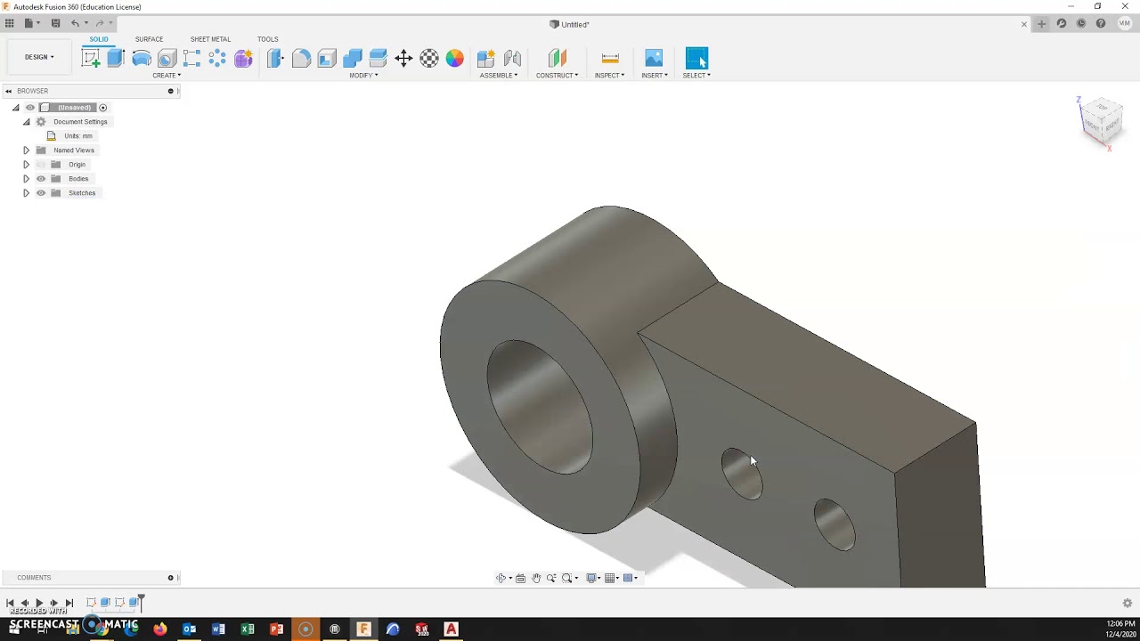This screenshot has width=1140, height=641.
Task: Toggle visibility of the Bodies folder
Action: 41,179
